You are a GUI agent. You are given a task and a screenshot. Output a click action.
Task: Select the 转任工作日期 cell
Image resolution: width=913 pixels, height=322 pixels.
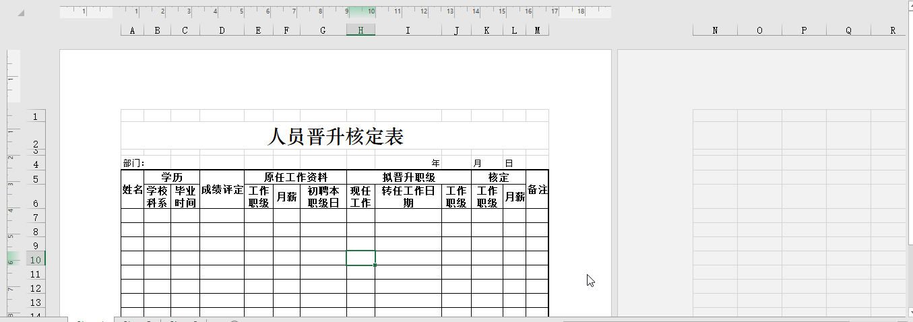point(408,197)
